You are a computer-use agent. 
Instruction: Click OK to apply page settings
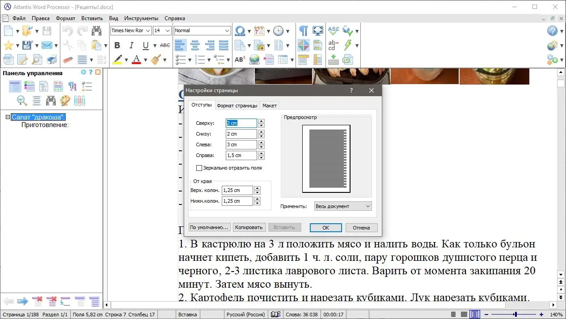(x=325, y=227)
